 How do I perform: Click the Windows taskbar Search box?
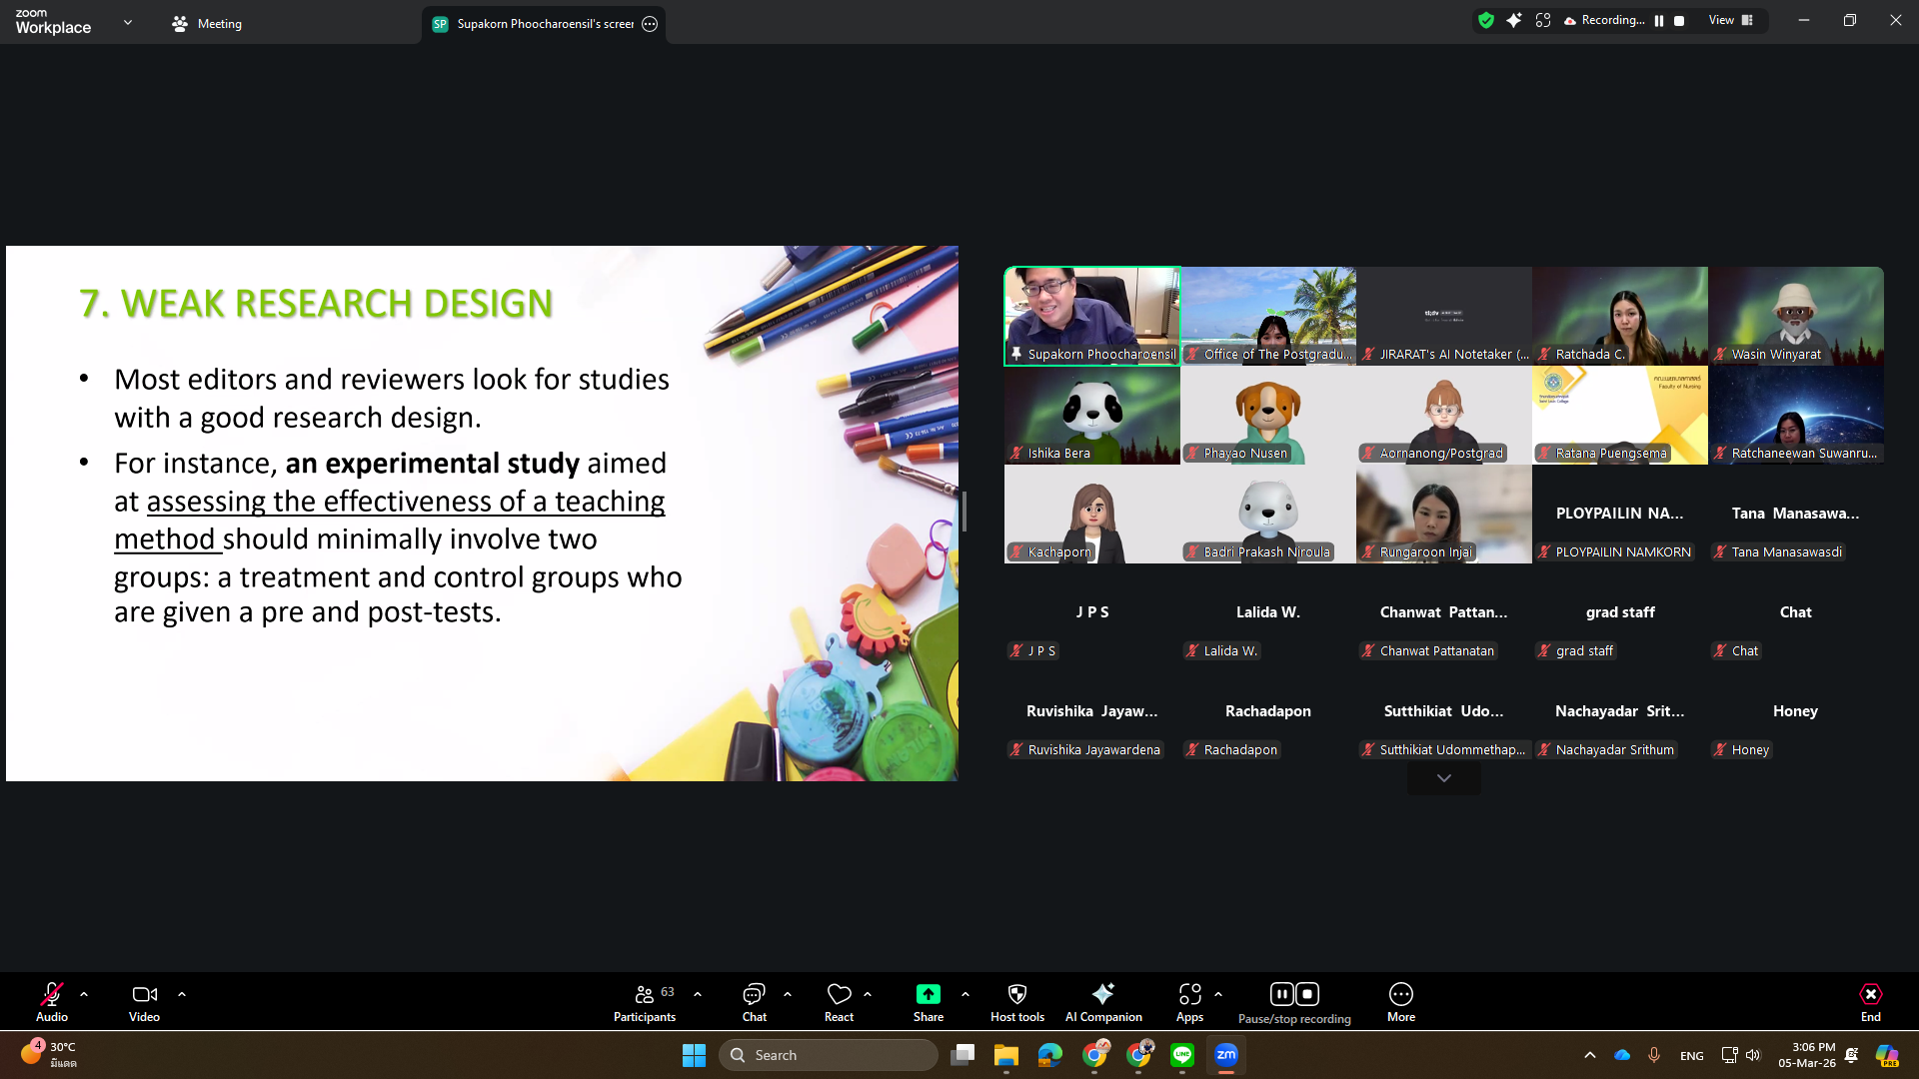828,1055
